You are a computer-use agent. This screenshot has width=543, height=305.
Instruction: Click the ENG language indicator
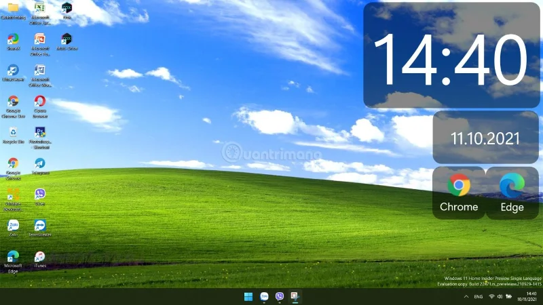479,297
